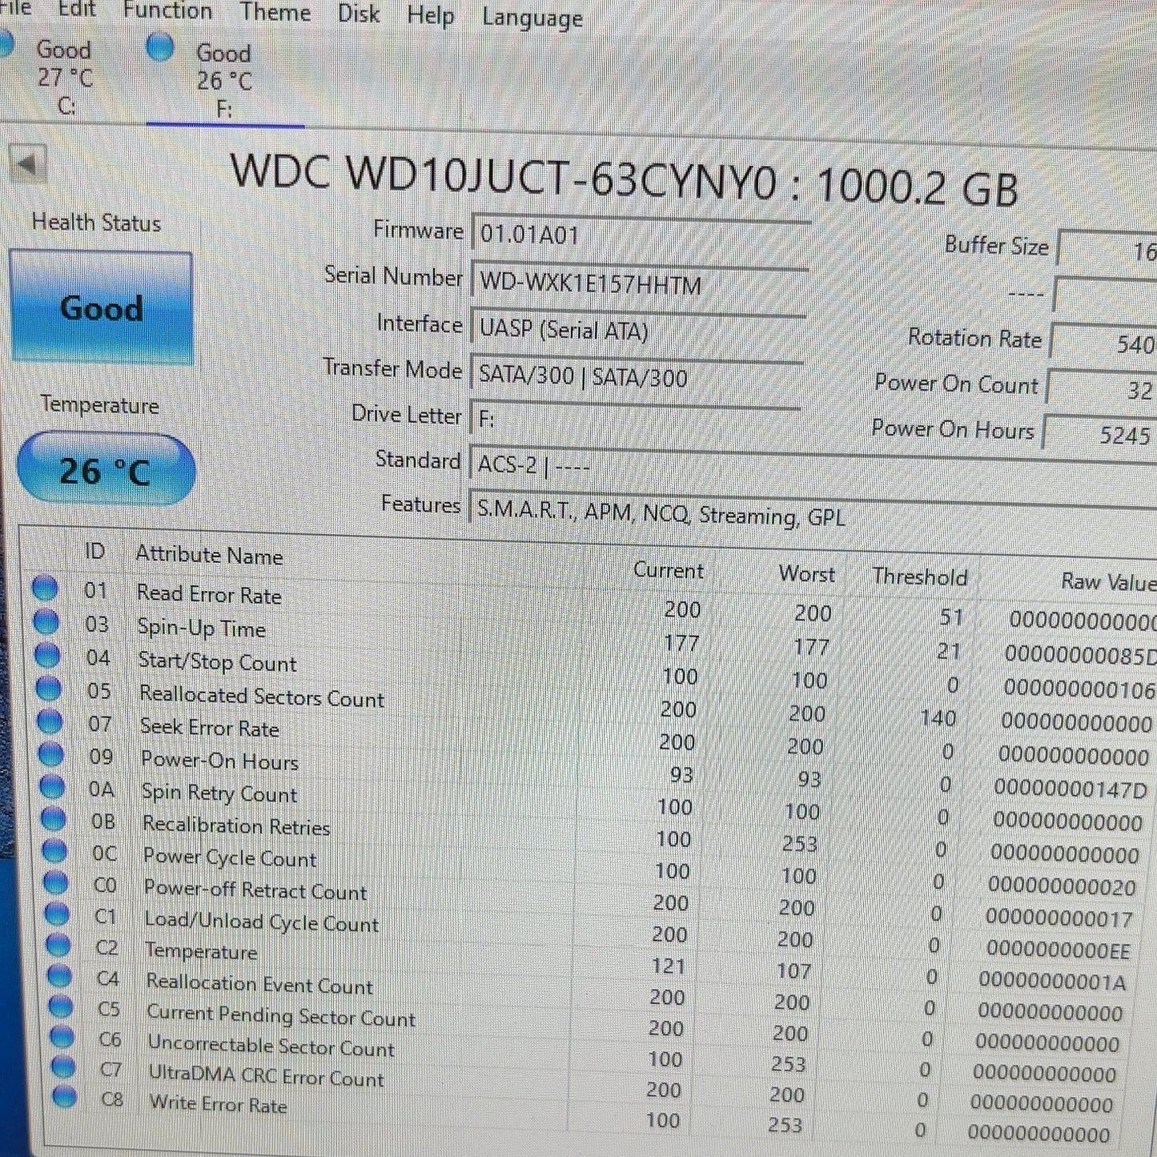Image resolution: width=1157 pixels, height=1157 pixels.
Task: Click the status icon for Uncorrectable Sector Count
Action: (x=62, y=1036)
